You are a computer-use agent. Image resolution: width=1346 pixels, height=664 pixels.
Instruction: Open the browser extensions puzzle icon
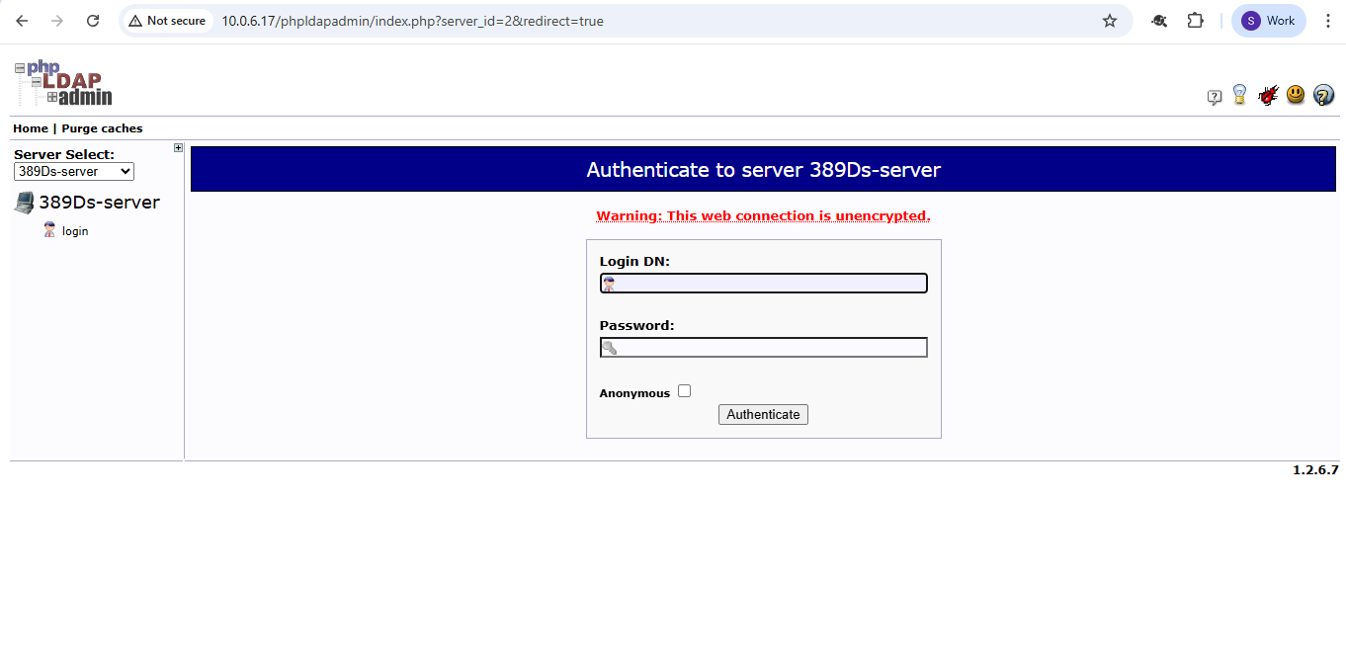tap(1195, 21)
